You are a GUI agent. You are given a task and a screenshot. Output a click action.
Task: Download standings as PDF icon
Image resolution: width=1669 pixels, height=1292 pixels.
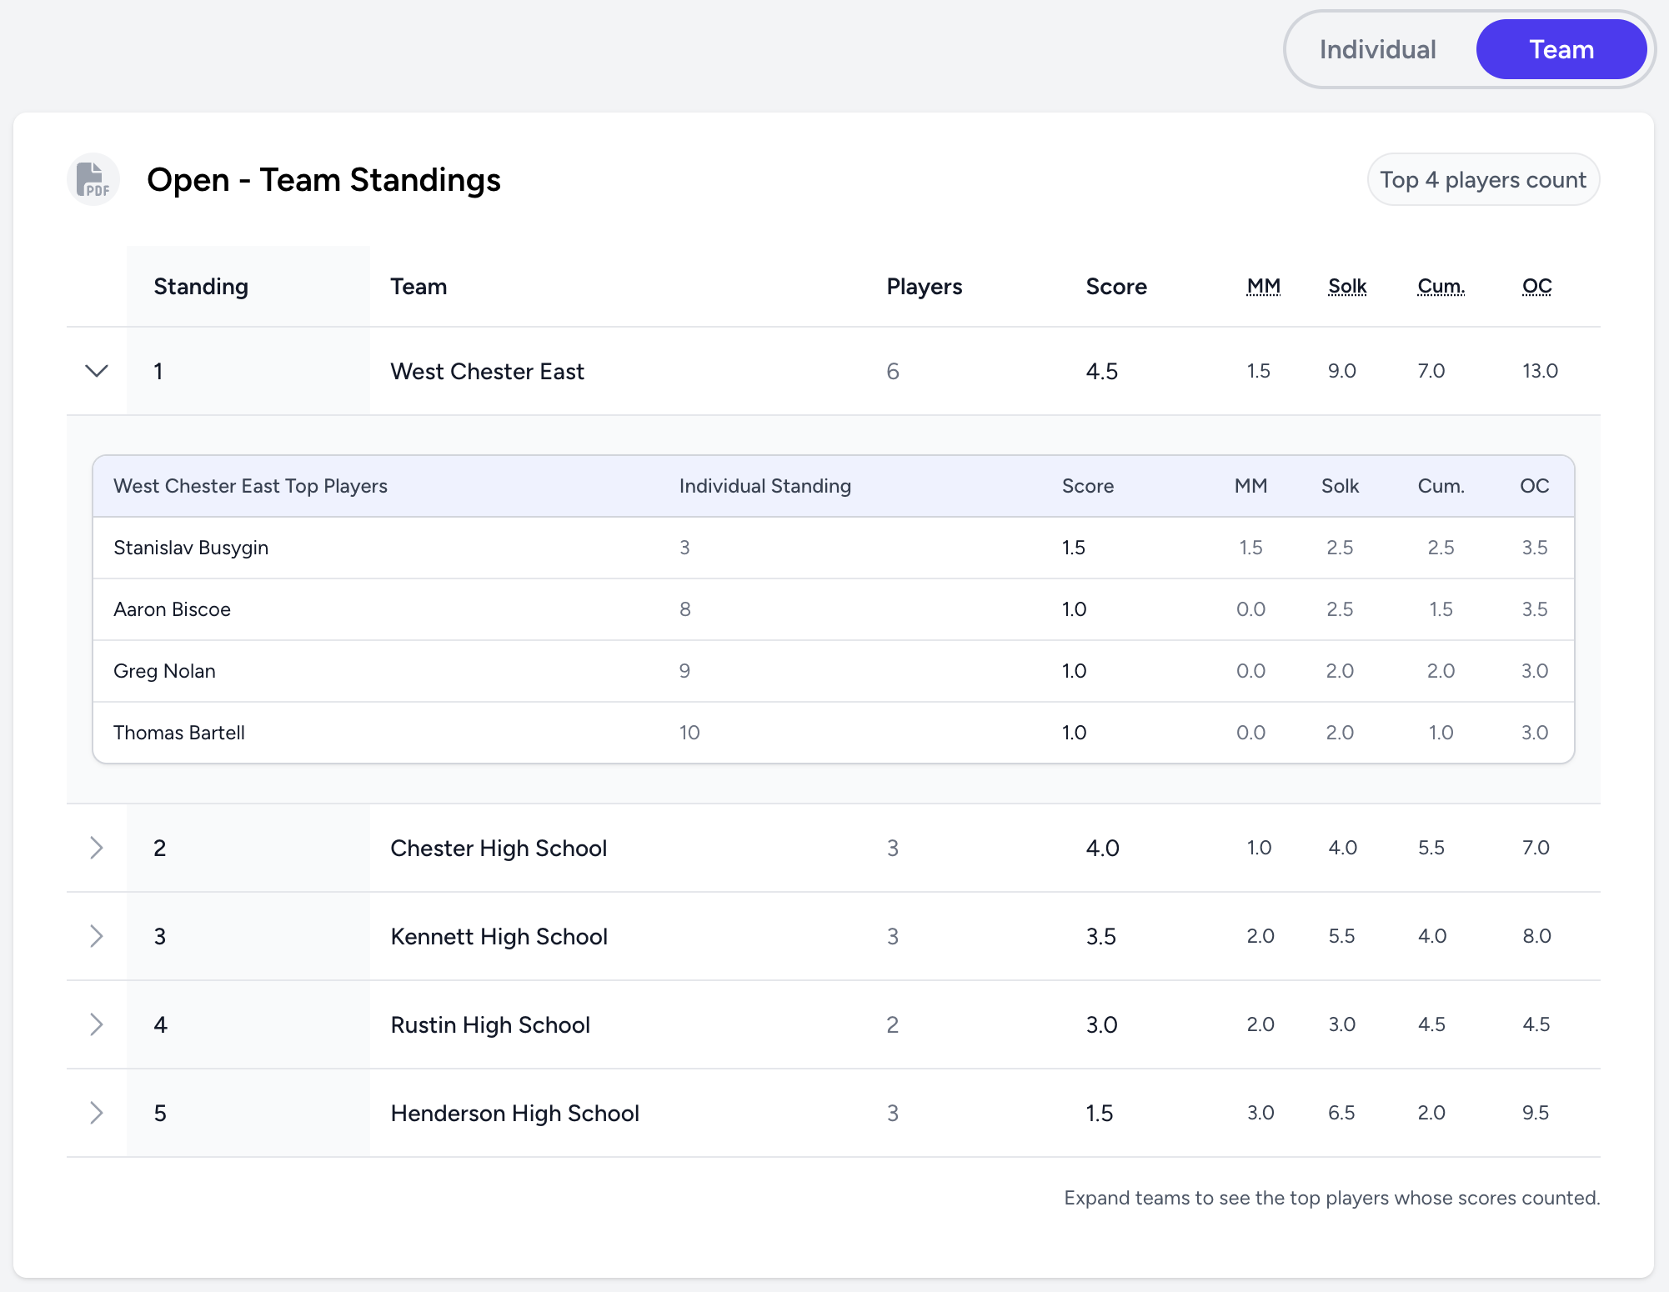[93, 179]
